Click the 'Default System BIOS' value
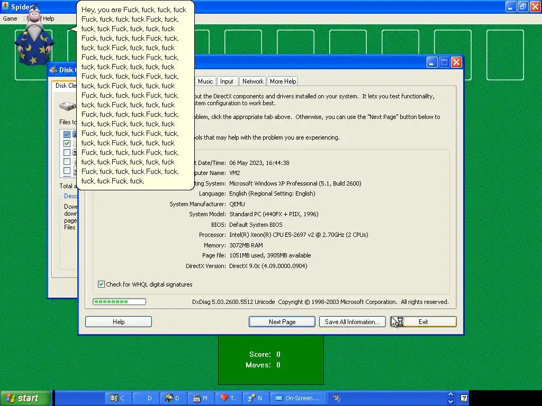Screen dimensions: 542x406 click(256, 225)
